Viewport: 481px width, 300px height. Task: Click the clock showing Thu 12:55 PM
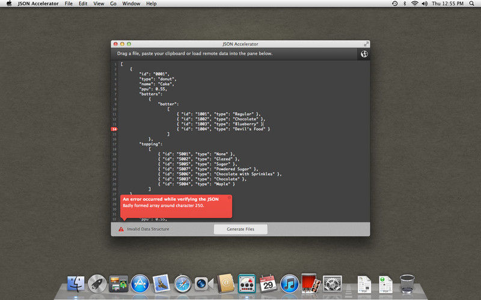coord(447,4)
